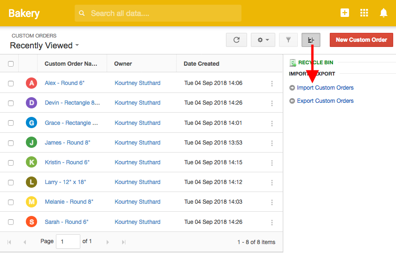Tick checkbox for Kristin - Round 6"
The image size is (396, 253).
click(x=11, y=163)
